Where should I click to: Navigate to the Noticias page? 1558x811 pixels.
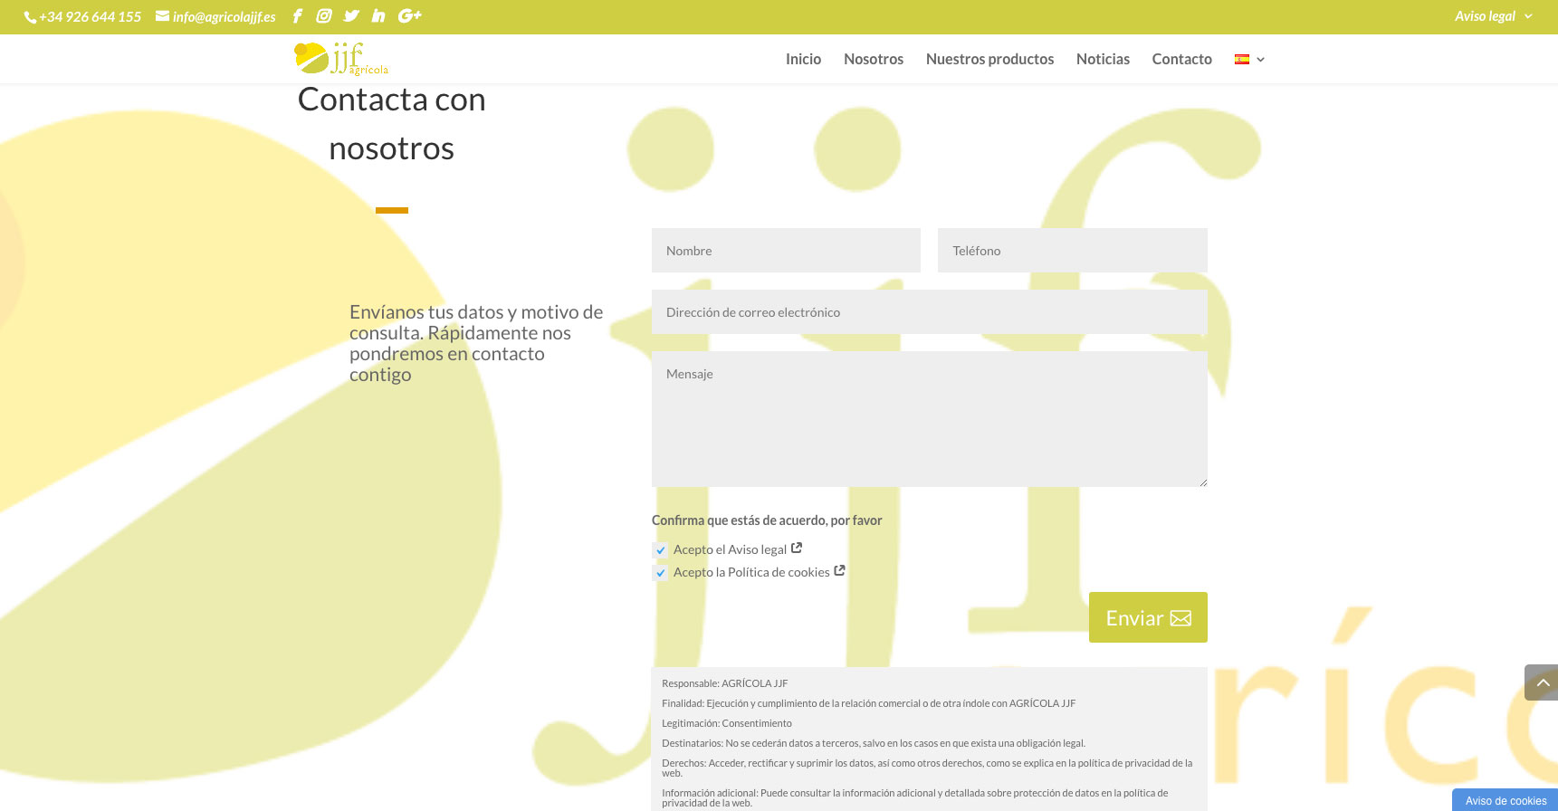tap(1103, 60)
